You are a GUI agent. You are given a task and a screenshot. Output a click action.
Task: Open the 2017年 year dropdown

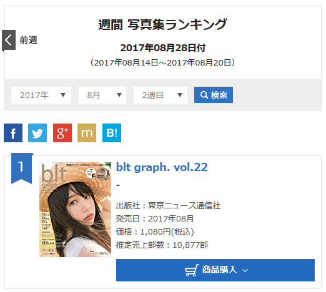click(41, 95)
